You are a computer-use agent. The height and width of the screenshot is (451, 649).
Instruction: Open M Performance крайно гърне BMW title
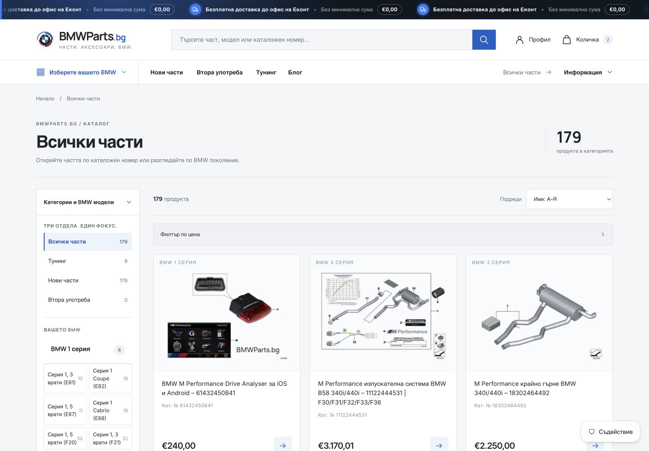[x=525, y=388]
